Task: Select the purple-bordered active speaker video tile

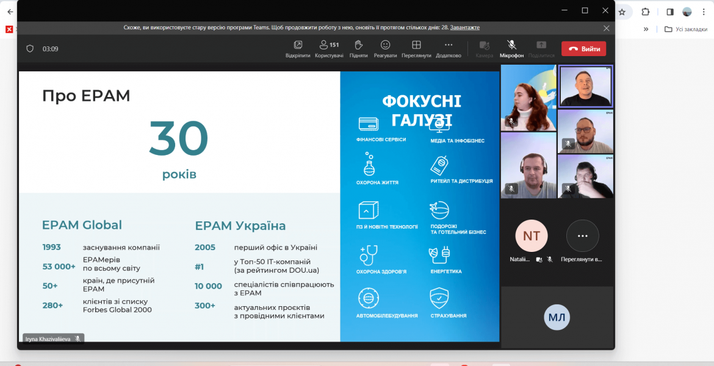Action: pyautogui.click(x=586, y=87)
